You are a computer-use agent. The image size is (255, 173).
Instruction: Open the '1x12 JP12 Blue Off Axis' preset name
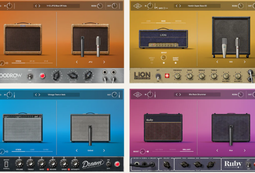click(x=57, y=6)
